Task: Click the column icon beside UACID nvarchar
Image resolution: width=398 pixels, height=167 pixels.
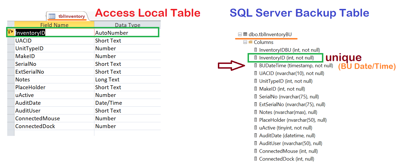Action: 256,73
